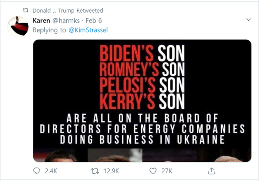
Task: Click the Ukraine caption text in the image
Action: (142, 129)
